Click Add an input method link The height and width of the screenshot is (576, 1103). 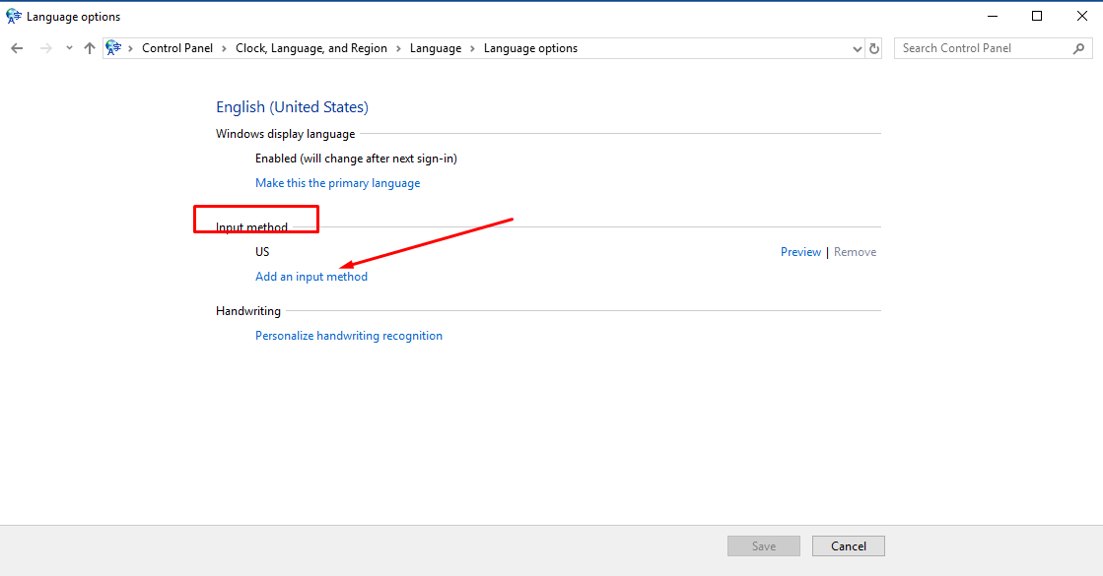(x=311, y=277)
